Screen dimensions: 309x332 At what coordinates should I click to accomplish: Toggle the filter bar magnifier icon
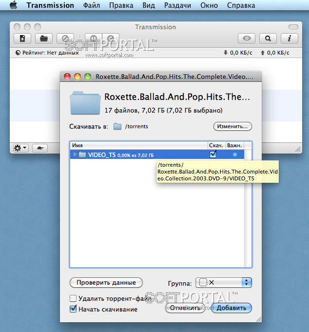268,39
